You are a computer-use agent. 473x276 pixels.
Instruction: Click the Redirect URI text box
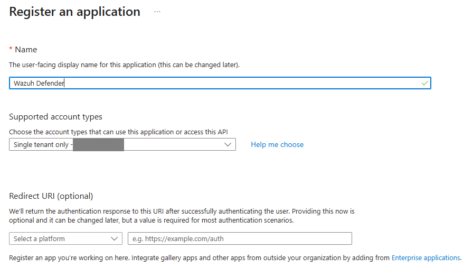pyautogui.click(x=240, y=238)
